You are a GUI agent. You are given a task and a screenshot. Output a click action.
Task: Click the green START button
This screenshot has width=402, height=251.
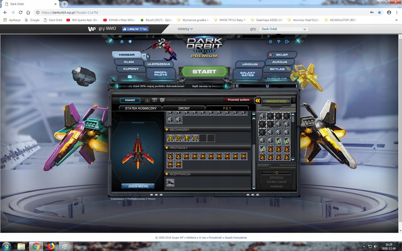coord(204,72)
